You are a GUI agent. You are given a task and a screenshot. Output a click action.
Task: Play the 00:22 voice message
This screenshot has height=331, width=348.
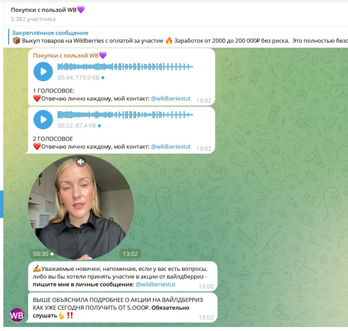click(43, 120)
